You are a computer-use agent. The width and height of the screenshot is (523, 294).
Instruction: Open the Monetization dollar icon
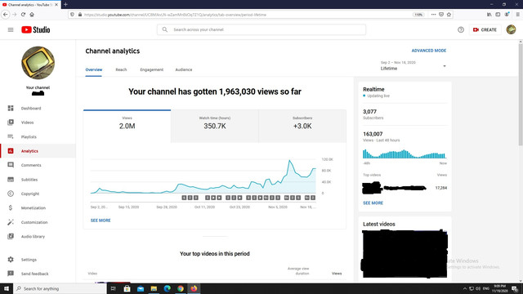coord(11,207)
